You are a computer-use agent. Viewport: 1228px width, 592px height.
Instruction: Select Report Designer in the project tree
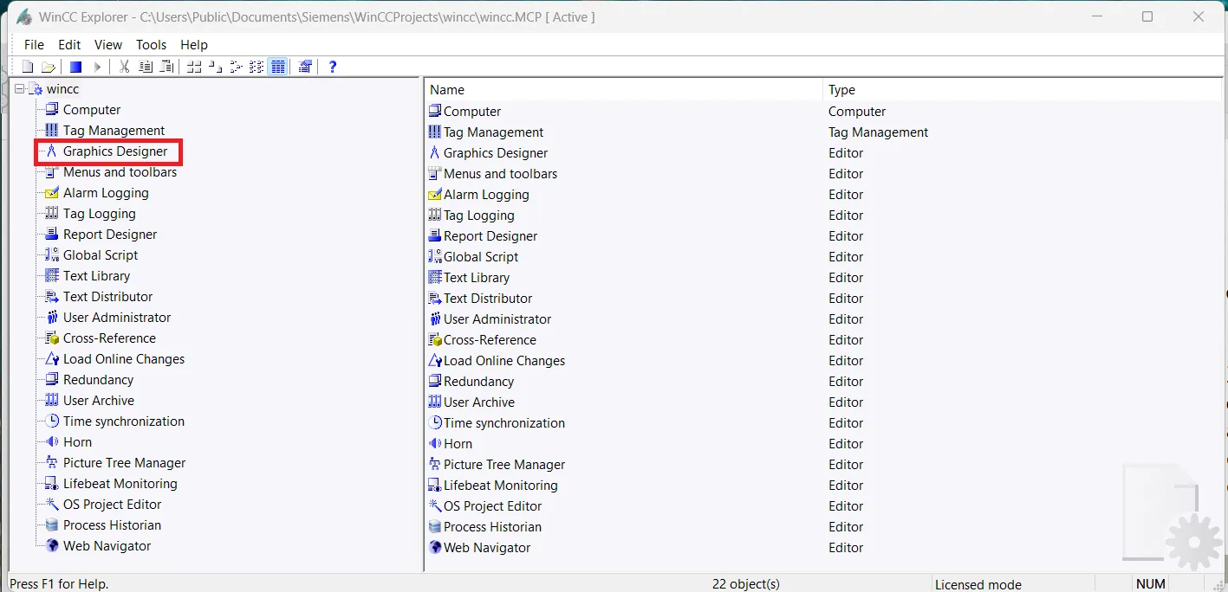[110, 235]
